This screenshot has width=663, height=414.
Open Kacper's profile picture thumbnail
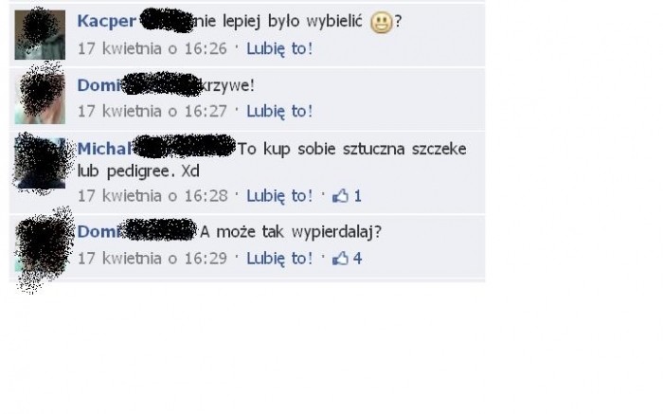click(40, 35)
